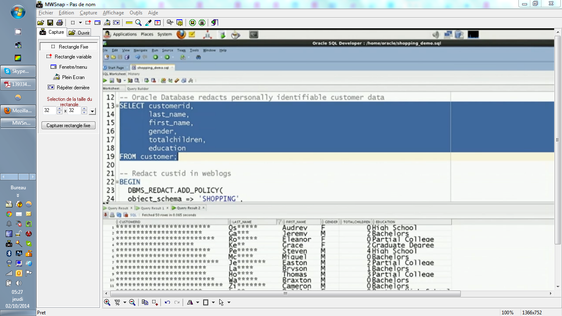Click the undo arrow icon

[167, 302]
